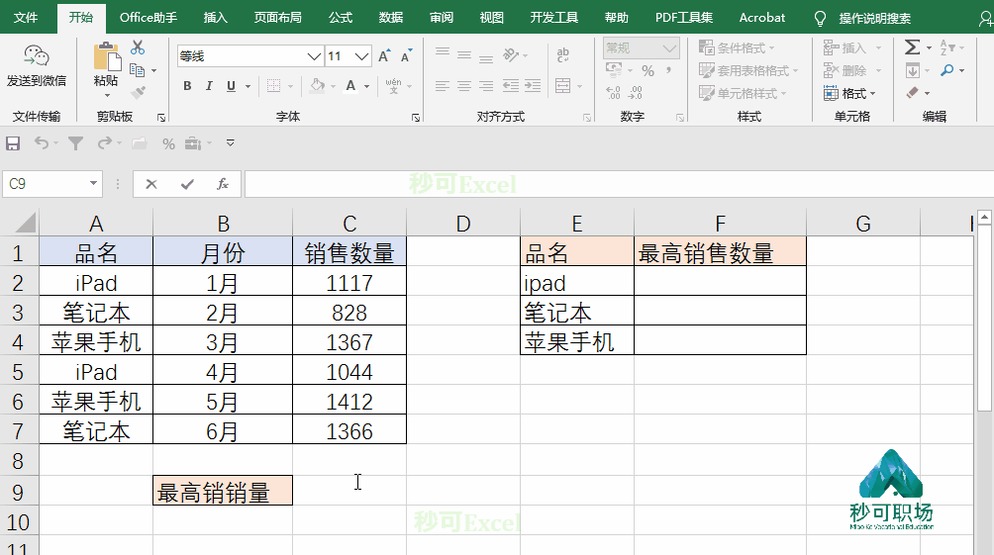Decrease decimal places

636,93
